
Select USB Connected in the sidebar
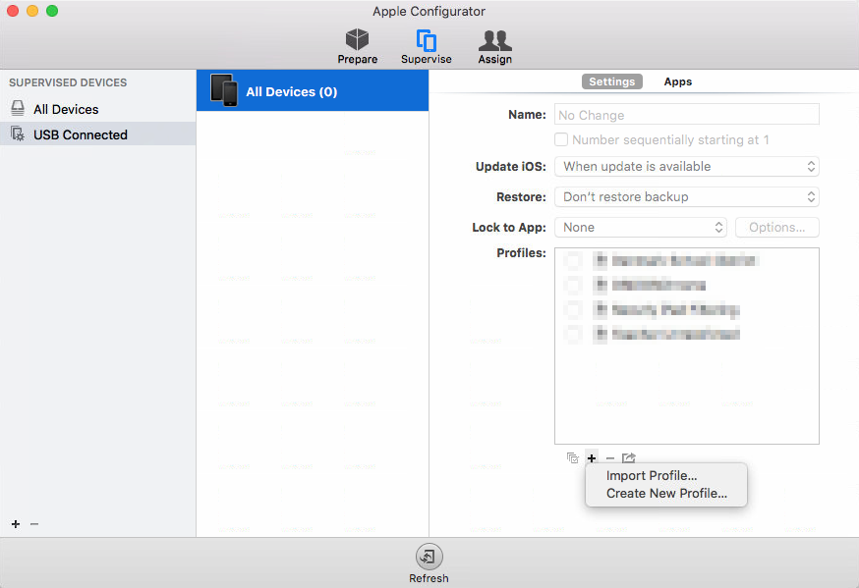coord(97,134)
